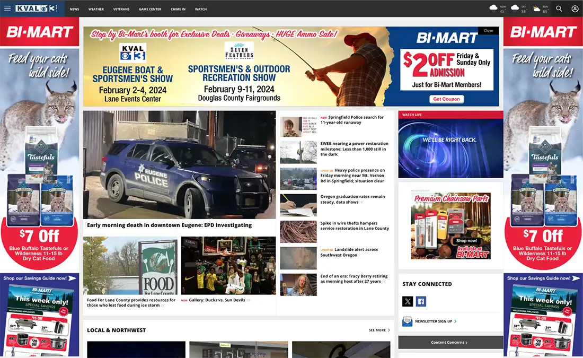Open the X (Twitter) social icon
The width and height of the screenshot is (583, 358).
tap(408, 301)
